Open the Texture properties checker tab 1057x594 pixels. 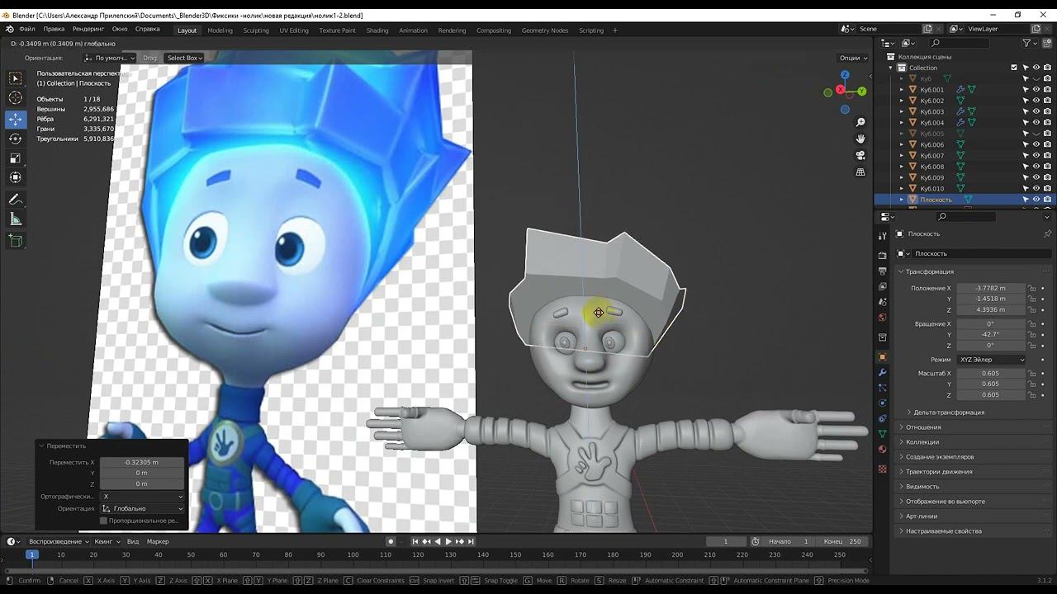pyautogui.click(x=882, y=469)
